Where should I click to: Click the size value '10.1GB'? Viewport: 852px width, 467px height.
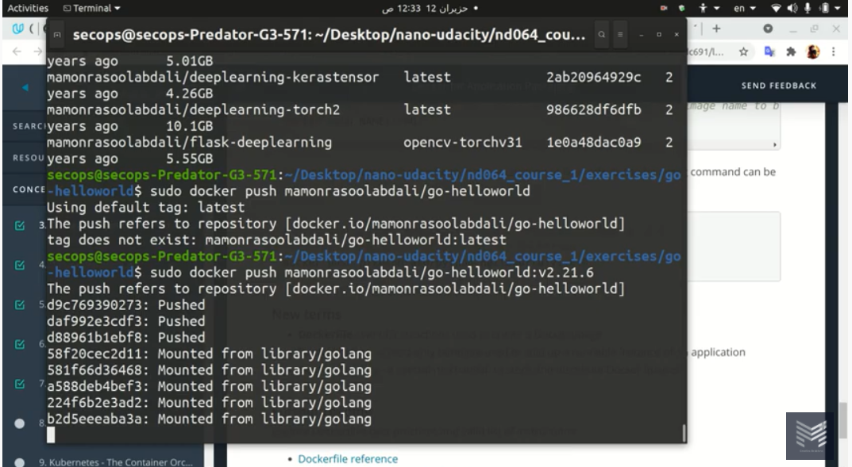[189, 126]
